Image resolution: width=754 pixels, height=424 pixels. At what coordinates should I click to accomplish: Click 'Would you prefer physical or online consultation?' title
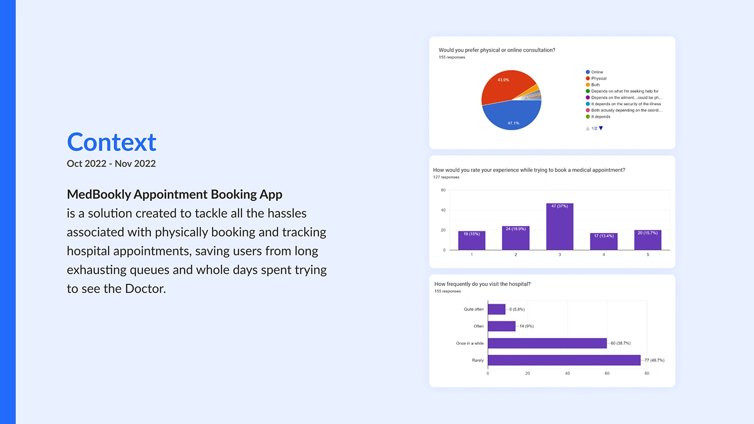[497, 50]
